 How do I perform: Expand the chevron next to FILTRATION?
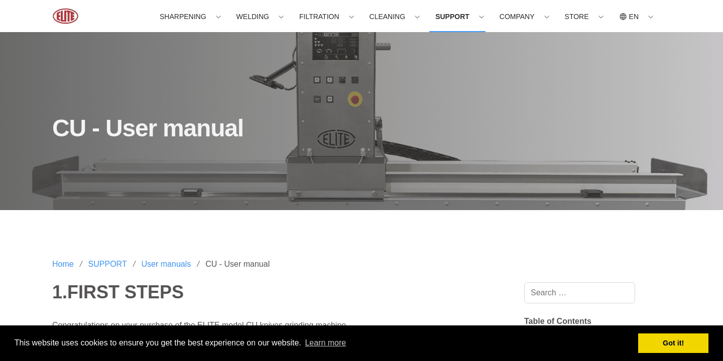(351, 17)
